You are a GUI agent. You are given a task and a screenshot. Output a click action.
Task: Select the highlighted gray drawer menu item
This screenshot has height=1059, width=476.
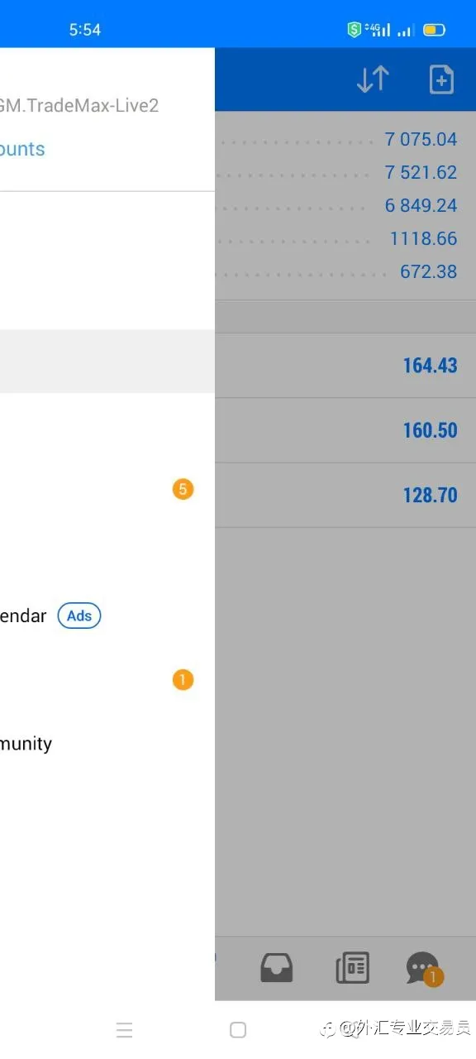point(107,362)
